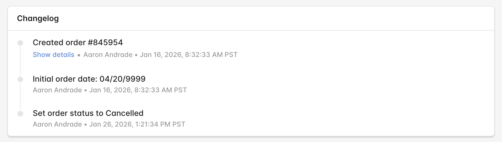Viewport: 502px width, 142px height.
Task: Click the timeline dot beside Set order status
Action: pos(20,114)
